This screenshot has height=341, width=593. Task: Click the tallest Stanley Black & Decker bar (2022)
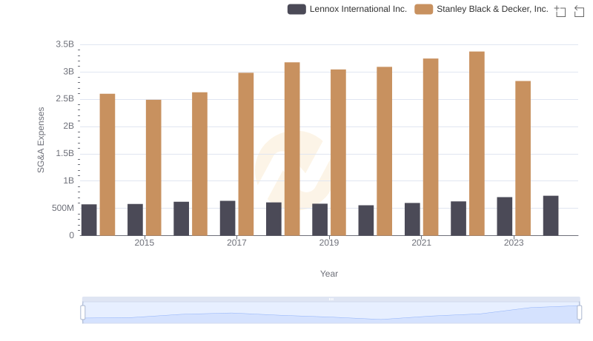click(x=477, y=144)
